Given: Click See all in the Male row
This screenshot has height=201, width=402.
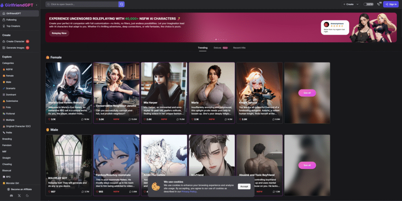Looking at the screenshot, I should [x=307, y=165].
